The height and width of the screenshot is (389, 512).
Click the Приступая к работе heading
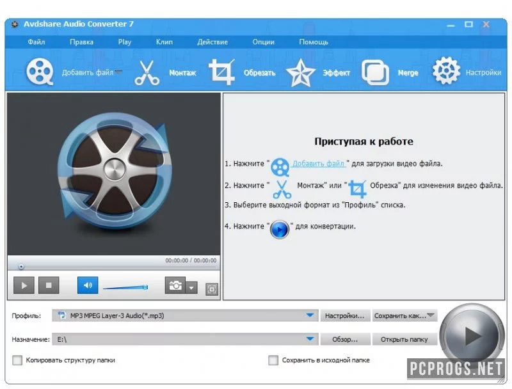pyautogui.click(x=364, y=141)
